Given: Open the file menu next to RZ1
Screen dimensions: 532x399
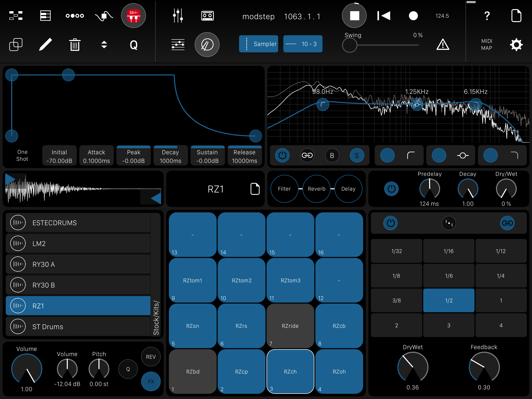Looking at the screenshot, I should coord(255,189).
